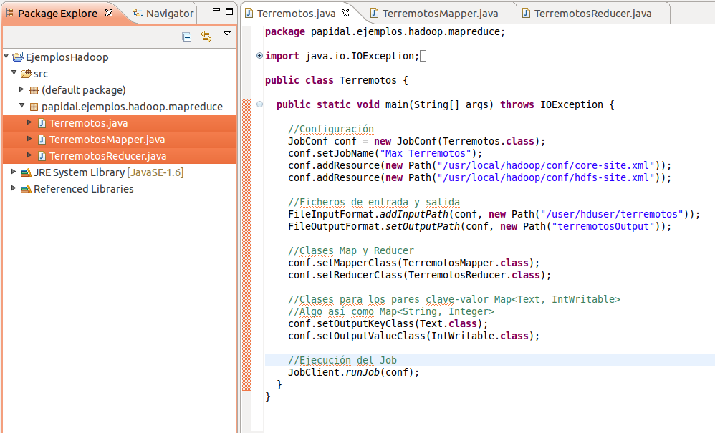Toggle the Link with Editor icon
The image size is (715, 433).
[x=206, y=35]
